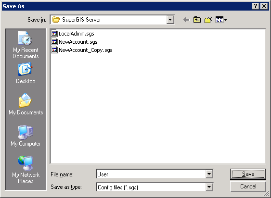The height and width of the screenshot is (198, 271).
Task: Click the title bar help question mark
Action: [256, 6]
